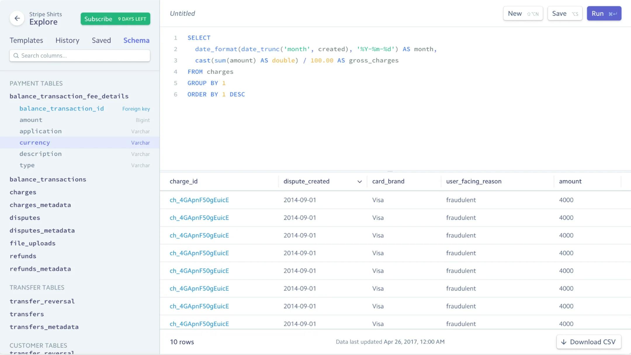This screenshot has height=355, width=631.
Task: Collapse balance_transaction_fee_details table
Action: [x=69, y=96]
